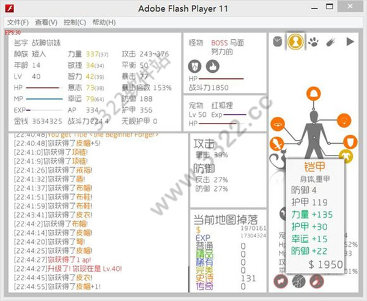The image size is (367, 301).
Task: Click the log entry at 22:41:26 戒指
Action: point(53,170)
